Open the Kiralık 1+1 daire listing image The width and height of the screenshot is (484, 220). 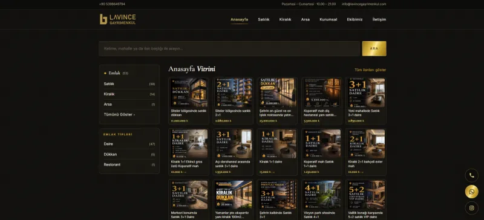point(277,143)
